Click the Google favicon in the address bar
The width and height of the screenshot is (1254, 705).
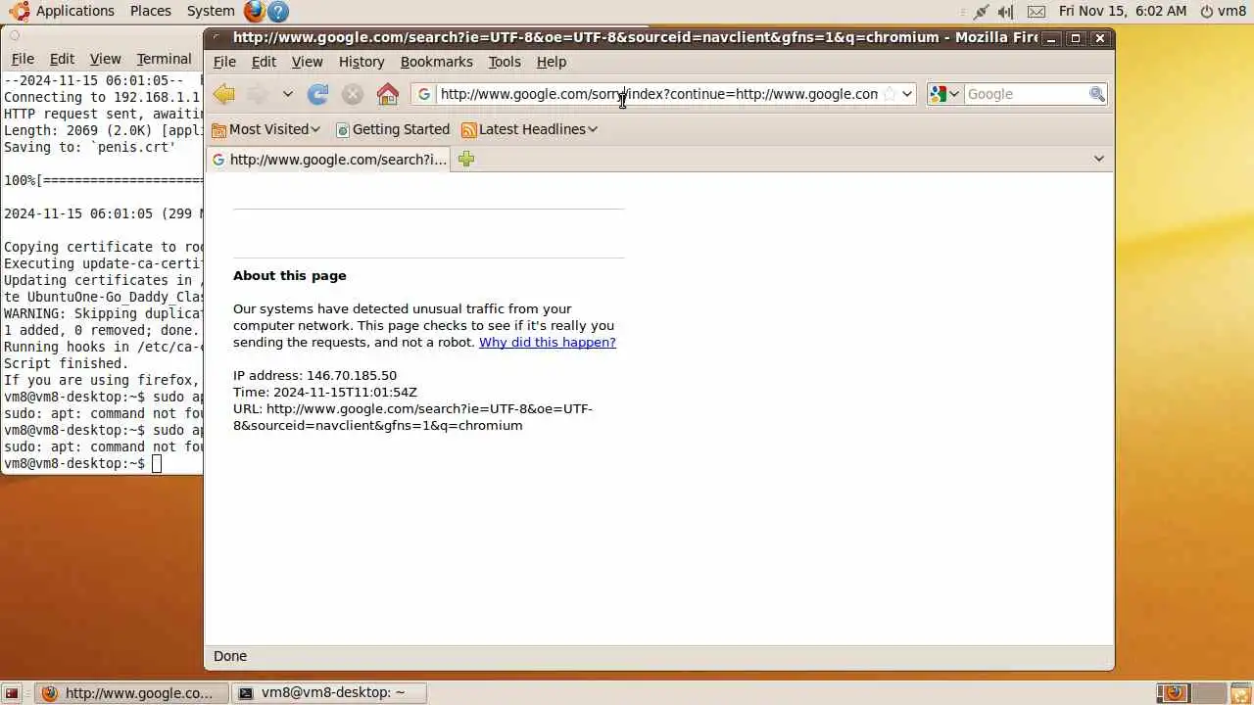tap(424, 94)
